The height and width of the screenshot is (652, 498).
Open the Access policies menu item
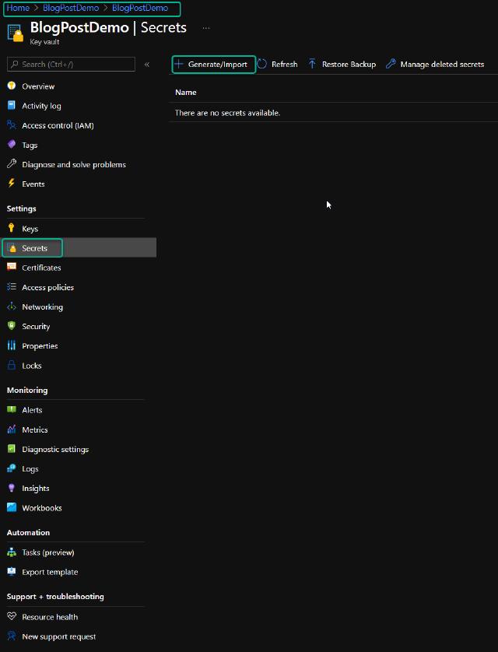[x=47, y=288]
